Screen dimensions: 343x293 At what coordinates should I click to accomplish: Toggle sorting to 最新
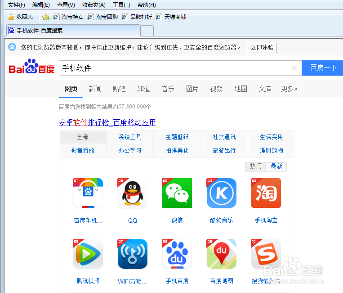tap(276, 167)
